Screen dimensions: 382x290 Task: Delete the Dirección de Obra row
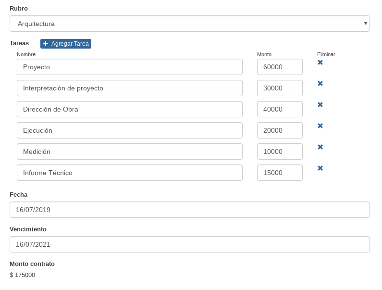pos(320,105)
